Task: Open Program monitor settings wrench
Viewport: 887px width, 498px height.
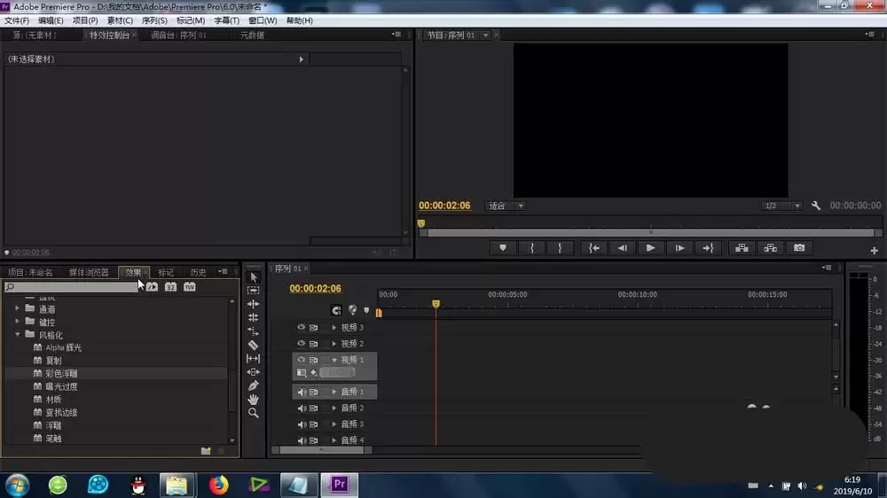Action: tap(816, 206)
